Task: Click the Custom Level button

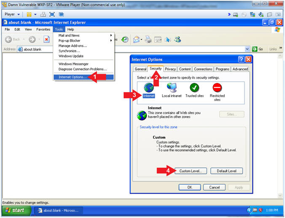Action: 191,171
